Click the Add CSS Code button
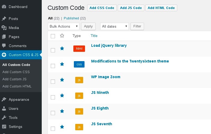211x134 pixels. tap(102, 8)
